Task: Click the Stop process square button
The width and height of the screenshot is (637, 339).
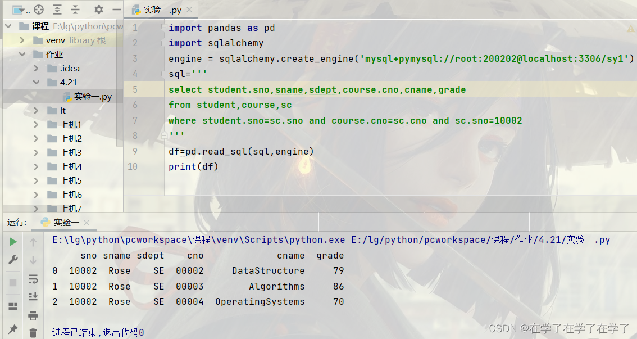Action: tap(13, 282)
